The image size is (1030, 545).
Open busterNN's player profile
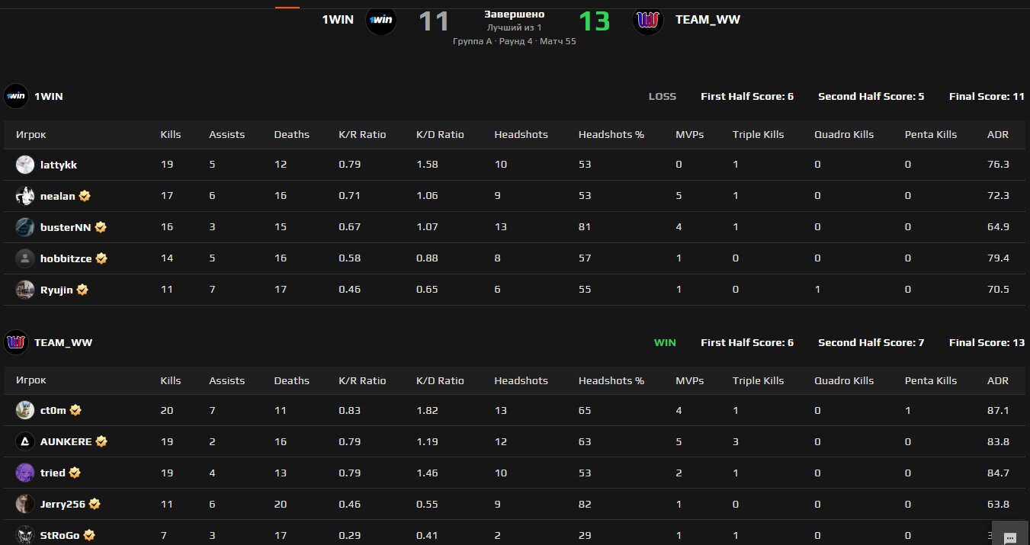click(x=66, y=227)
